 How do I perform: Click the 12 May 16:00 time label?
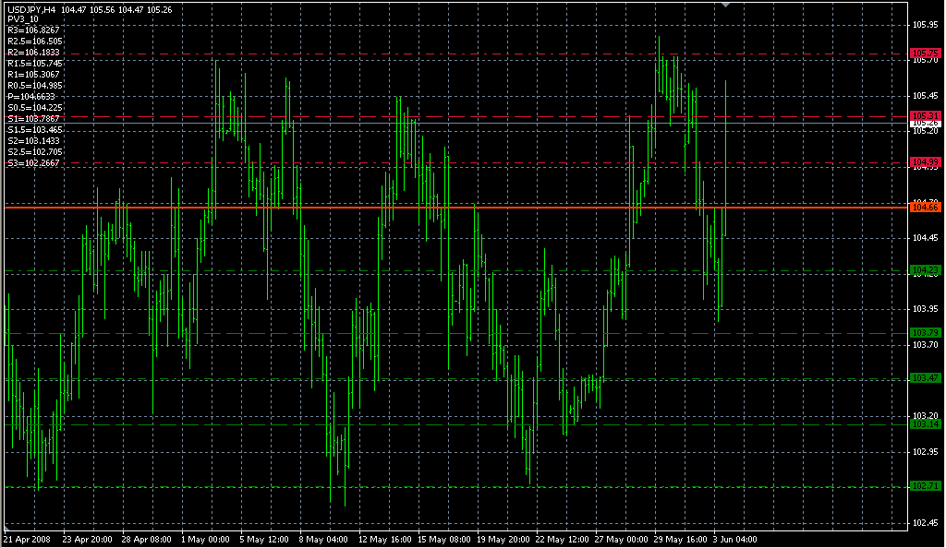(384, 538)
